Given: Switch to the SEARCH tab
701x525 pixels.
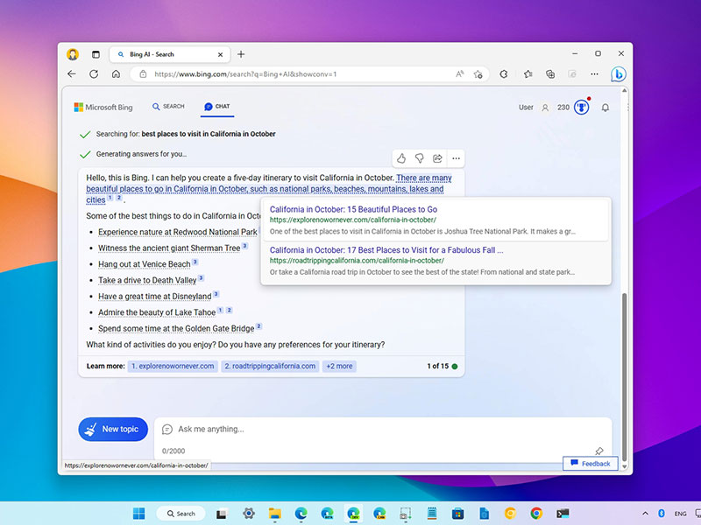Looking at the screenshot, I should click(168, 106).
